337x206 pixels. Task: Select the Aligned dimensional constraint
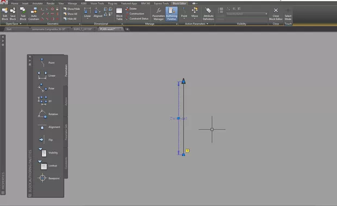[x=98, y=12]
